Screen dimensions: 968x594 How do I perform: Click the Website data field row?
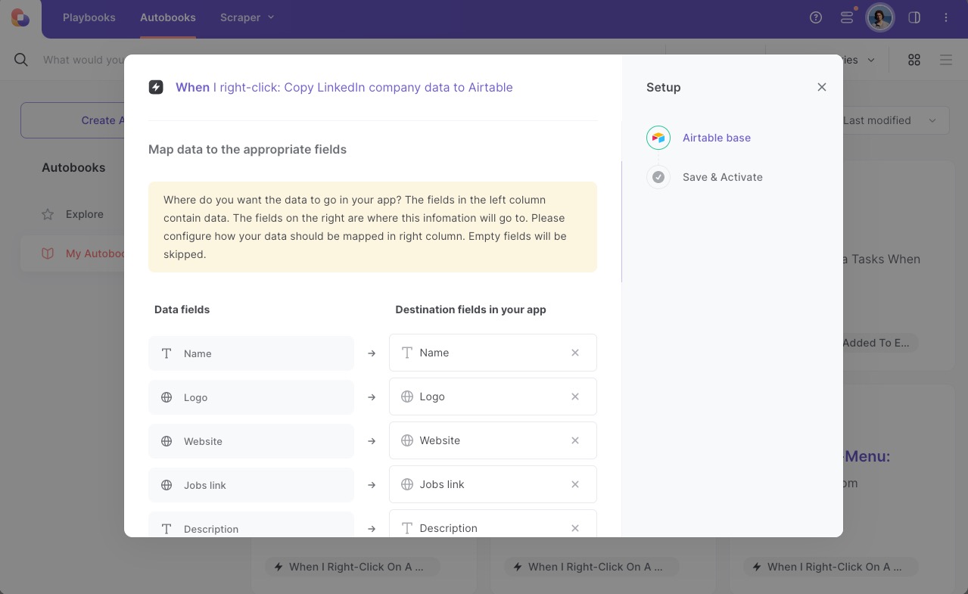(251, 441)
